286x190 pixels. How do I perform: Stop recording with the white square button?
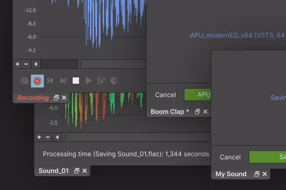(76, 81)
